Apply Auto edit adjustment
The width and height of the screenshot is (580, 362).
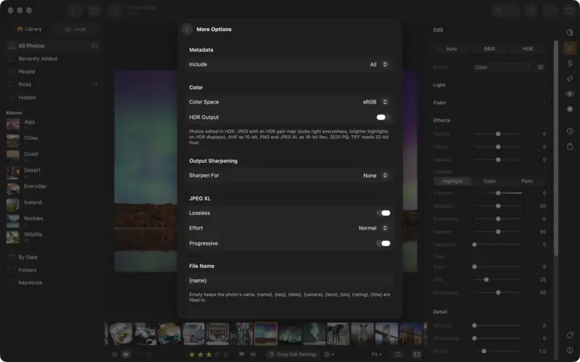[x=452, y=49]
